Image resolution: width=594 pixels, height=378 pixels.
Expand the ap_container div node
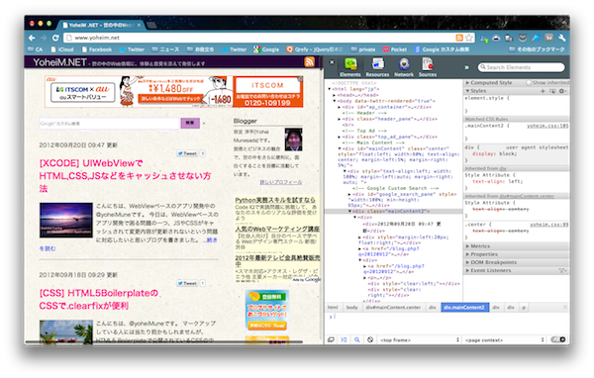click(339, 107)
